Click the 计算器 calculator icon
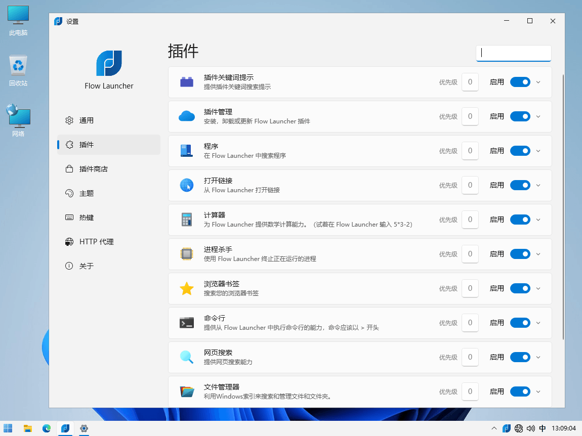 187,220
